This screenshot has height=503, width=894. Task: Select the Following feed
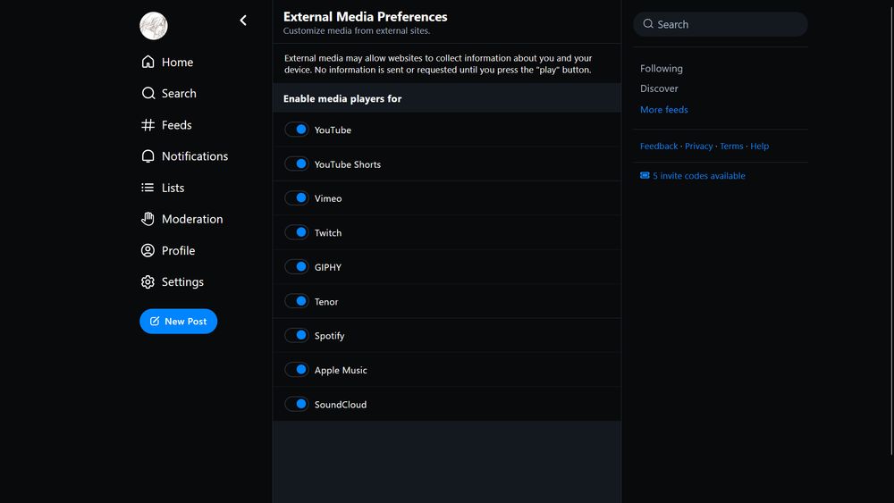tap(662, 69)
